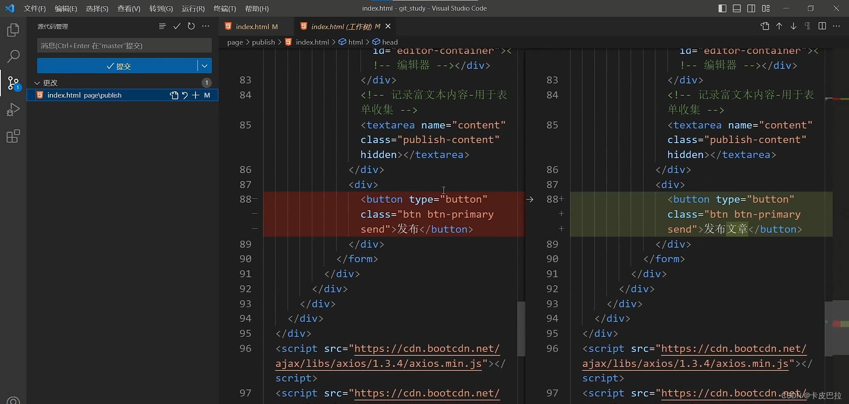849x404 pixels.
Task: Revert change arrow between diff panes
Action: pos(530,200)
